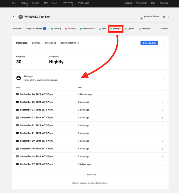Click the back arrow beside the site name
Viewport: 179px width, 193px height.
pos(14,17)
